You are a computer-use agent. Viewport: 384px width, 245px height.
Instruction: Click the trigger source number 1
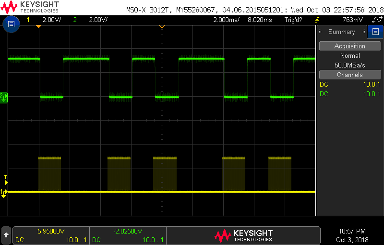pos(330,20)
